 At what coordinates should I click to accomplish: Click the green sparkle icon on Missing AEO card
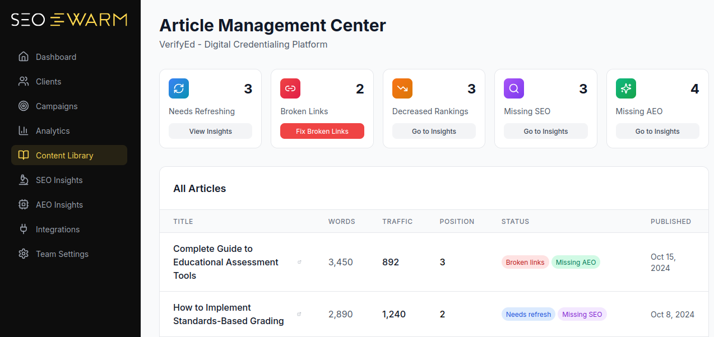(x=625, y=88)
